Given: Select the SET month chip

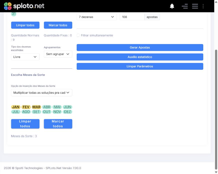Looking at the screenshot, I should click(x=36, y=112).
